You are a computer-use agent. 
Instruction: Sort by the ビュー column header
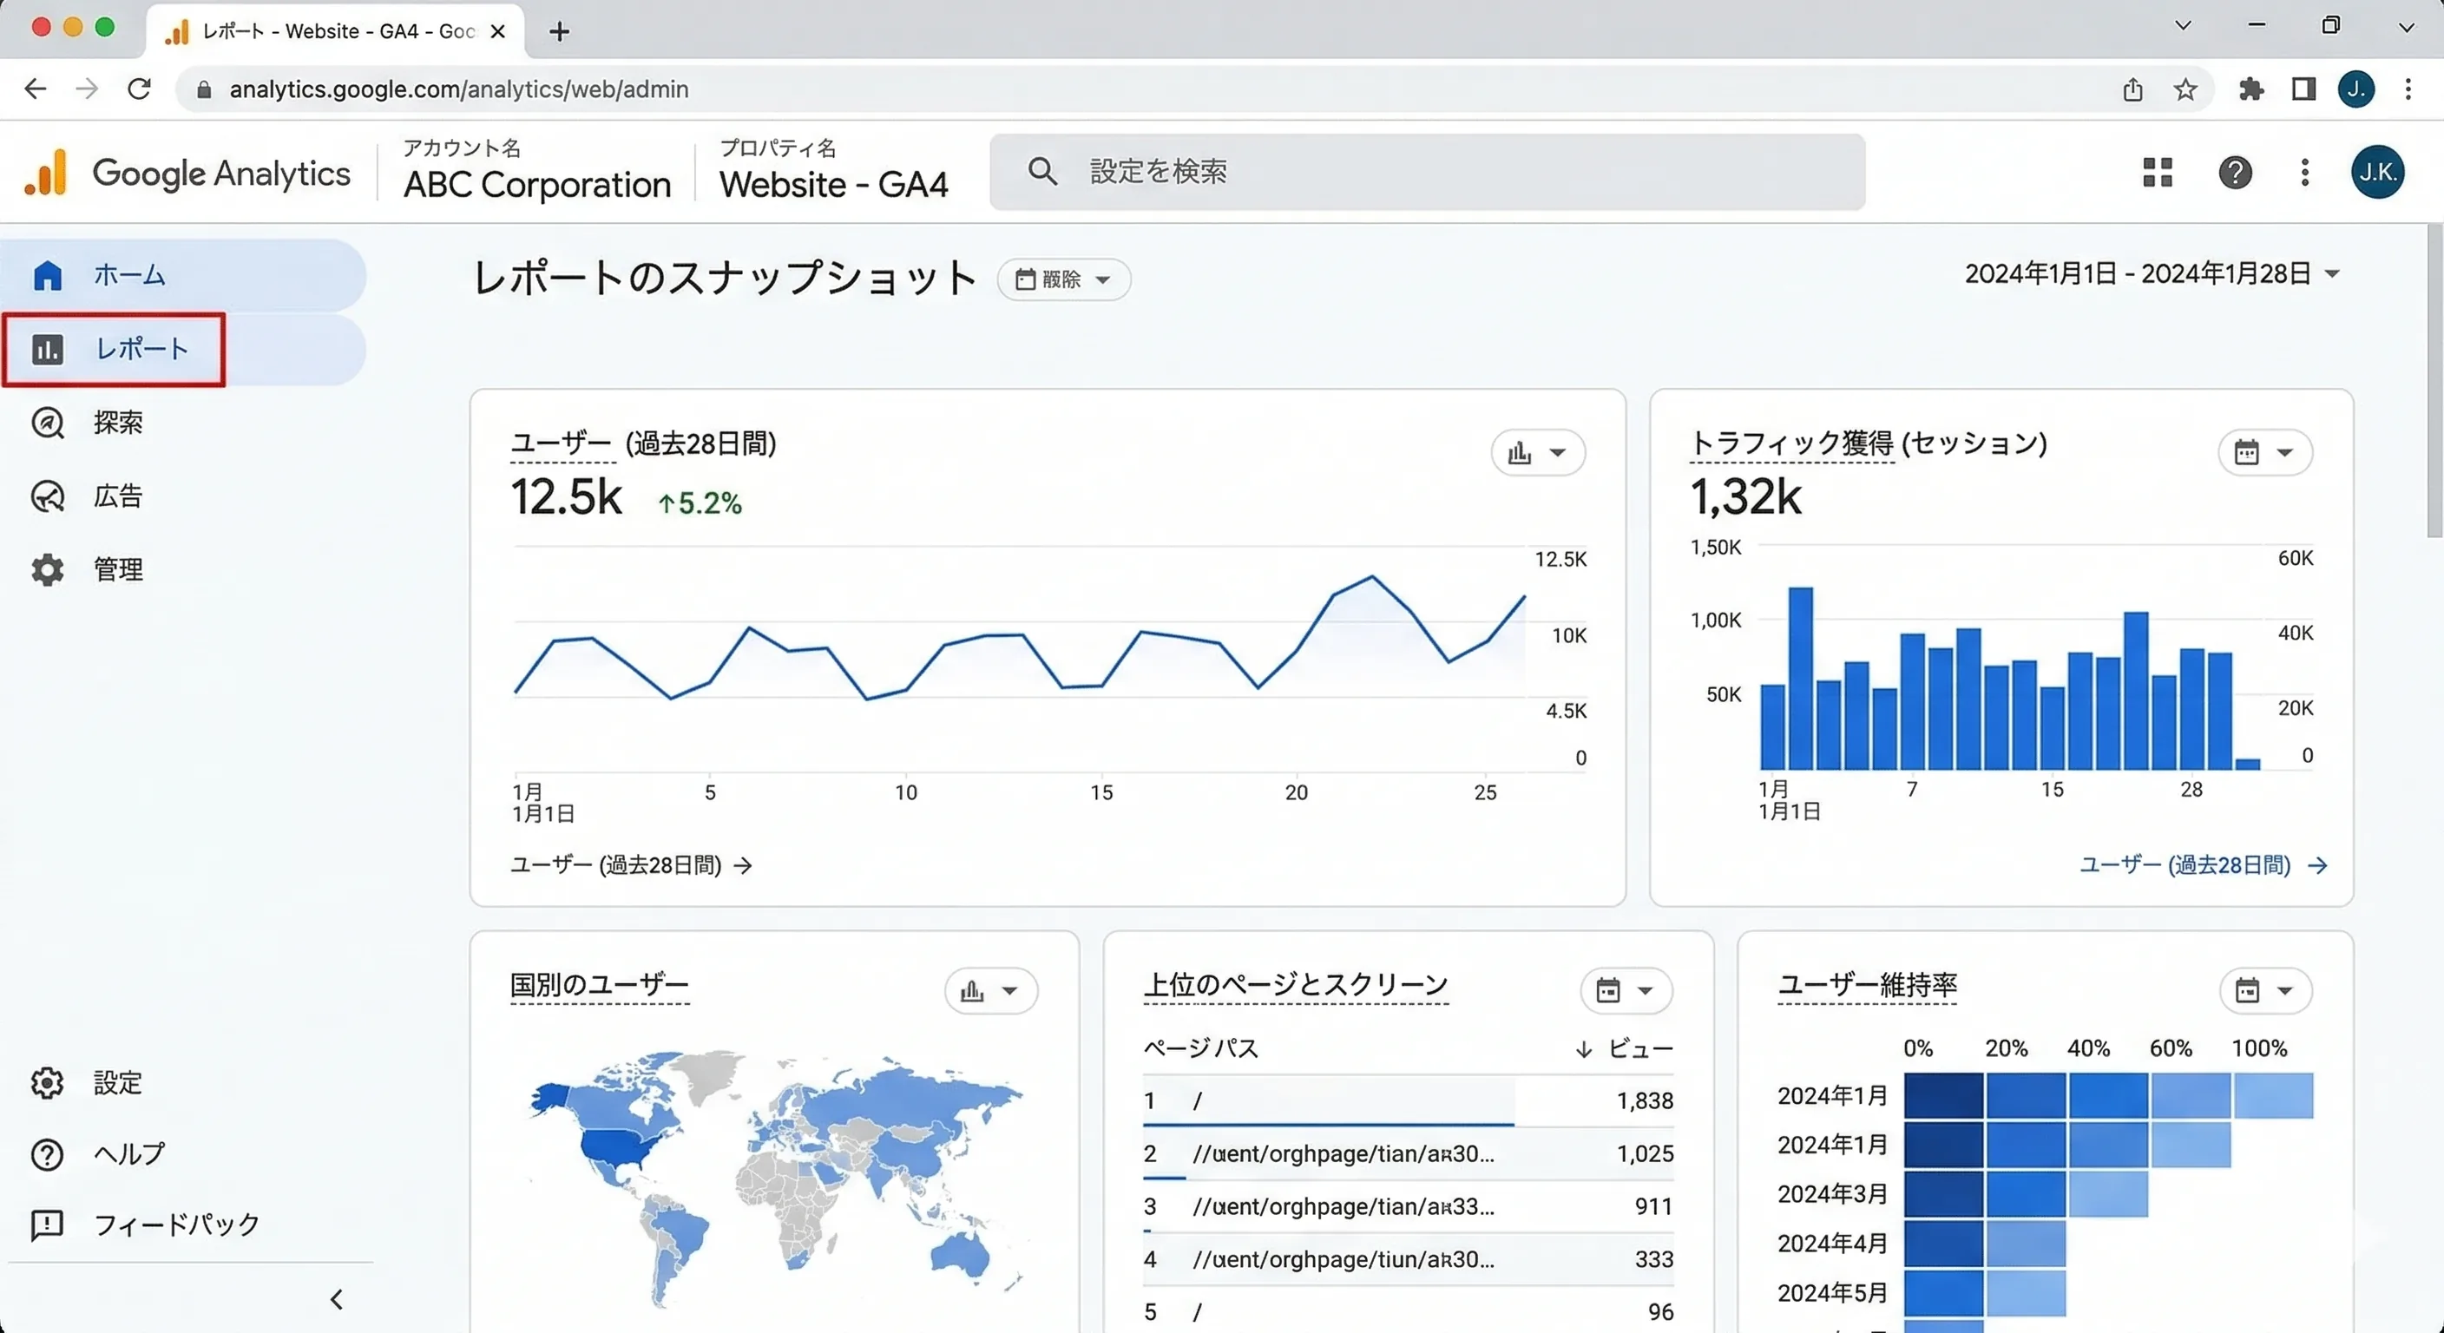pyautogui.click(x=1625, y=1049)
